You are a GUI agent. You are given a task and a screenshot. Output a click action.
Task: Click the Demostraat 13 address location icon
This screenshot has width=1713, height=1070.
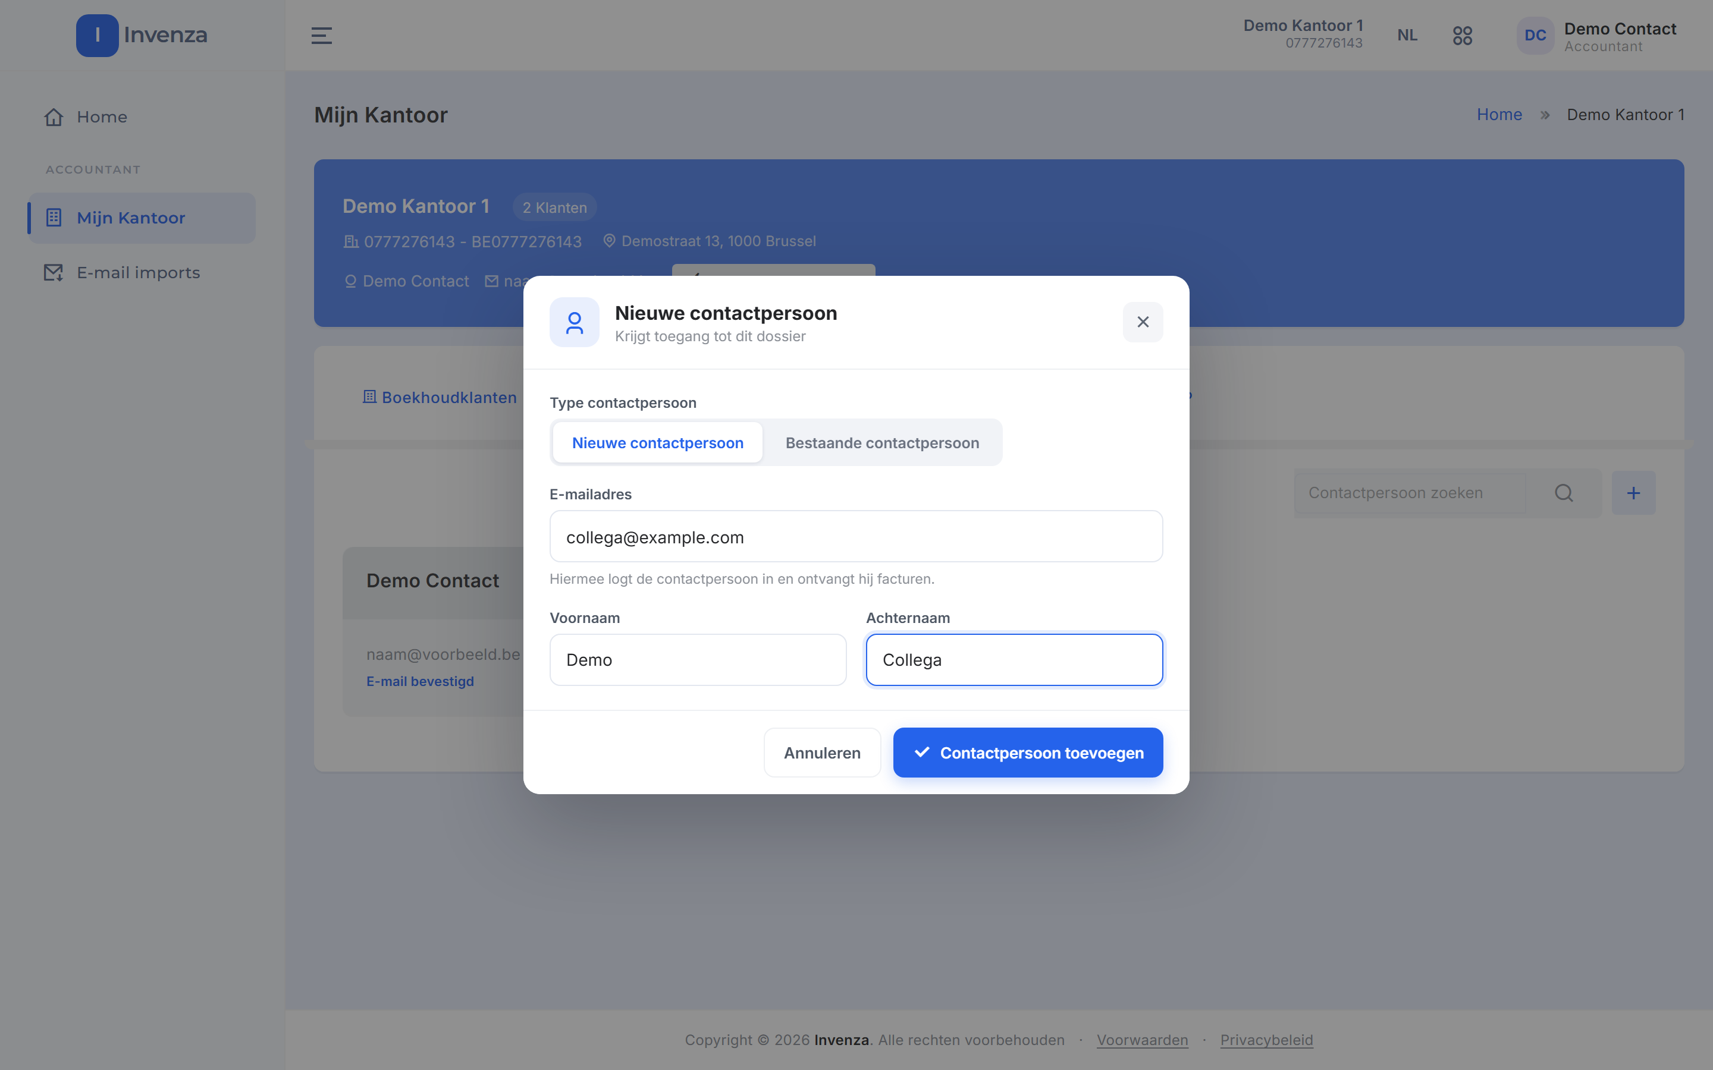[x=608, y=241]
